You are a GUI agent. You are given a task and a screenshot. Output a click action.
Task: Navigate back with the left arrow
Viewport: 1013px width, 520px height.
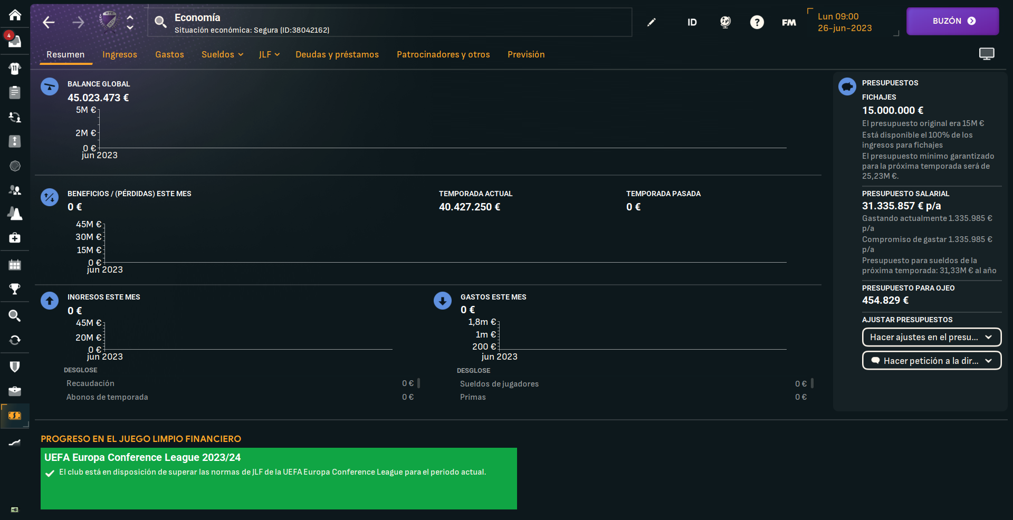[x=49, y=22]
